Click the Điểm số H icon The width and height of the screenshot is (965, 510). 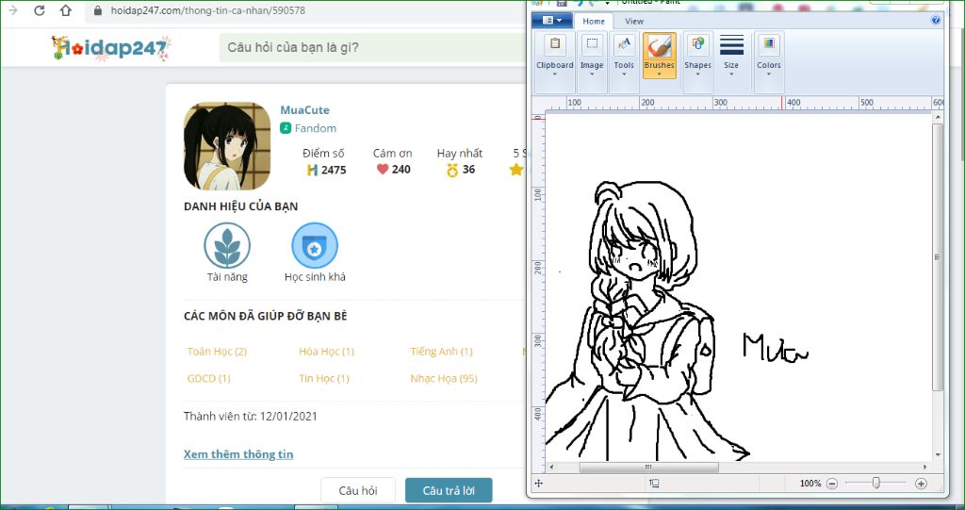click(312, 170)
